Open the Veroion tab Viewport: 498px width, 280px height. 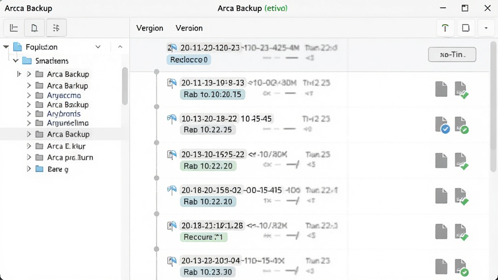pos(189,28)
